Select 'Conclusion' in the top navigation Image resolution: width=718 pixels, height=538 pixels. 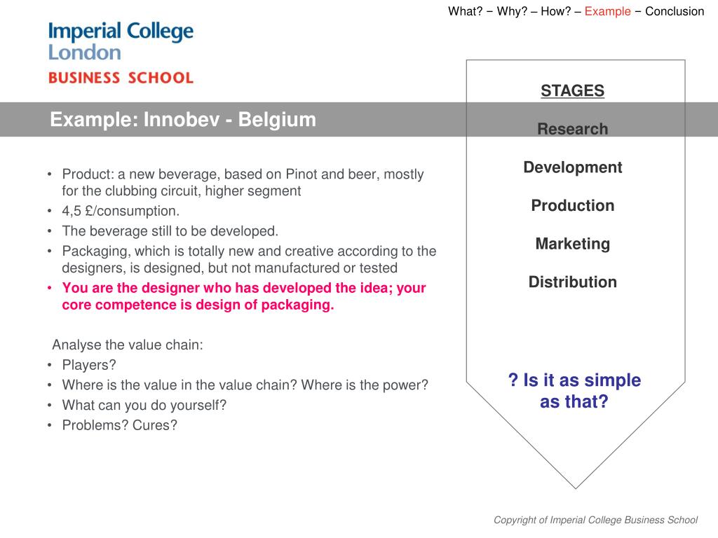(675, 11)
